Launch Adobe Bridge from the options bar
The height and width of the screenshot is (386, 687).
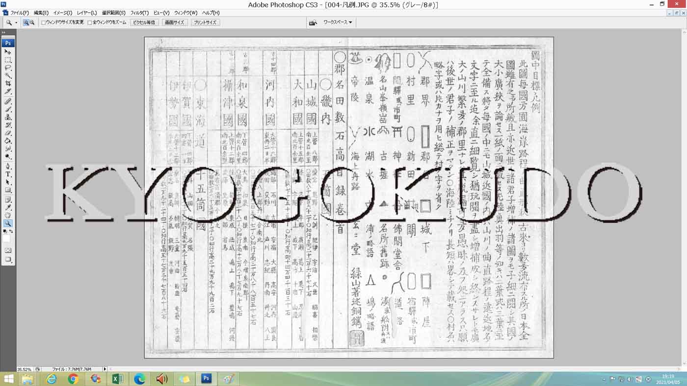coord(313,23)
